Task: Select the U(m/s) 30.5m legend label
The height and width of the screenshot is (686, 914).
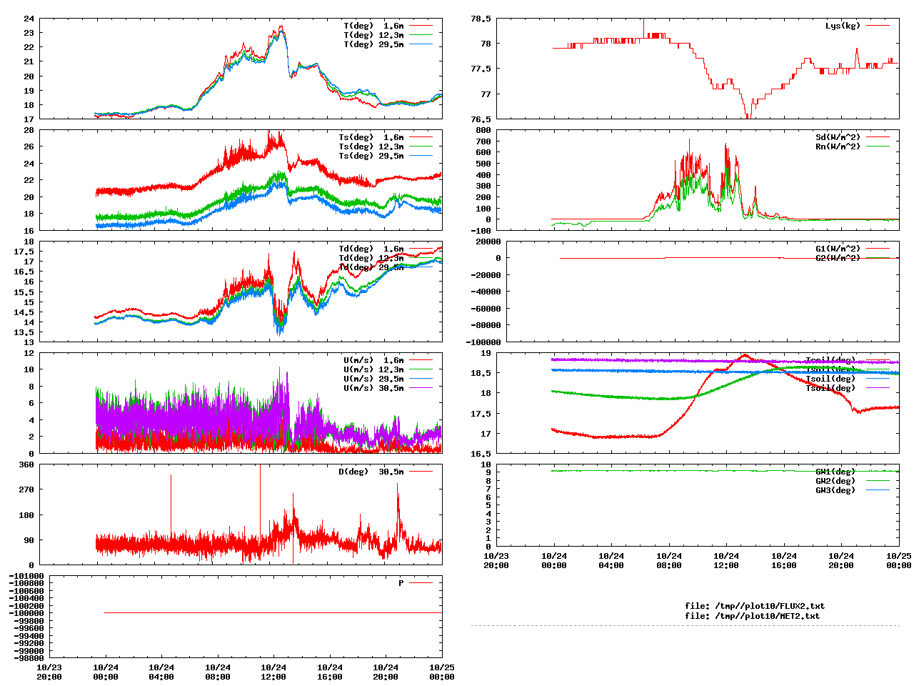Action: coord(373,388)
